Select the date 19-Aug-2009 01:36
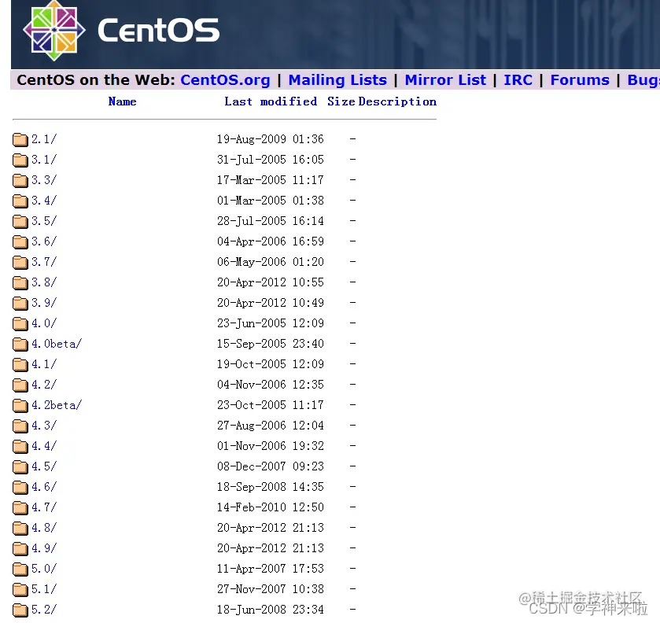 pyautogui.click(x=271, y=139)
